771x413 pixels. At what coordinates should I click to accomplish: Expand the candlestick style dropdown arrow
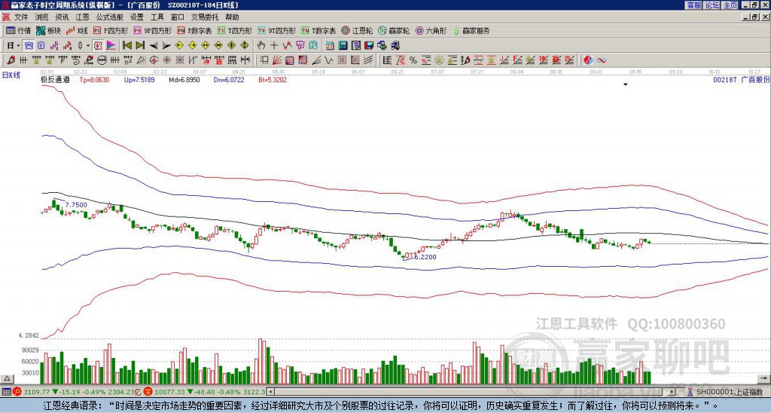[88, 46]
